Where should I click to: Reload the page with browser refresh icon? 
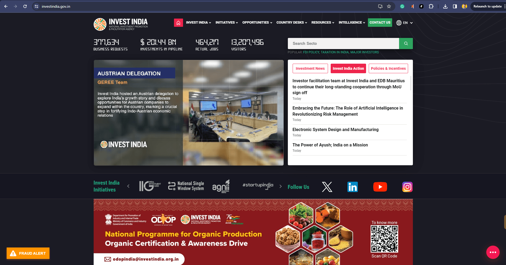click(x=25, y=6)
